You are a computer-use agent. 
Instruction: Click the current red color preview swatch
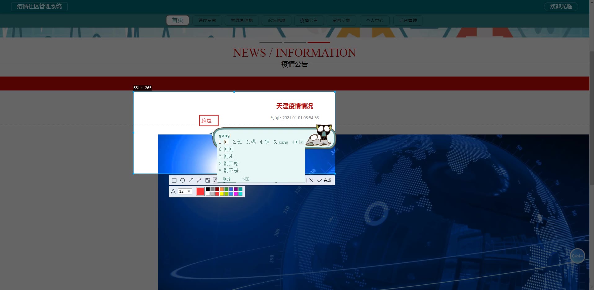[200, 191]
